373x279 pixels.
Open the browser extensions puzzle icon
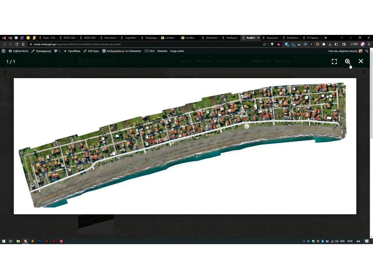point(324,44)
